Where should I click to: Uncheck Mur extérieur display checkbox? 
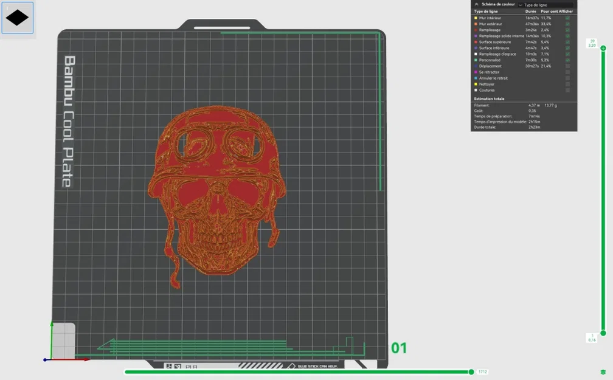tap(567, 24)
